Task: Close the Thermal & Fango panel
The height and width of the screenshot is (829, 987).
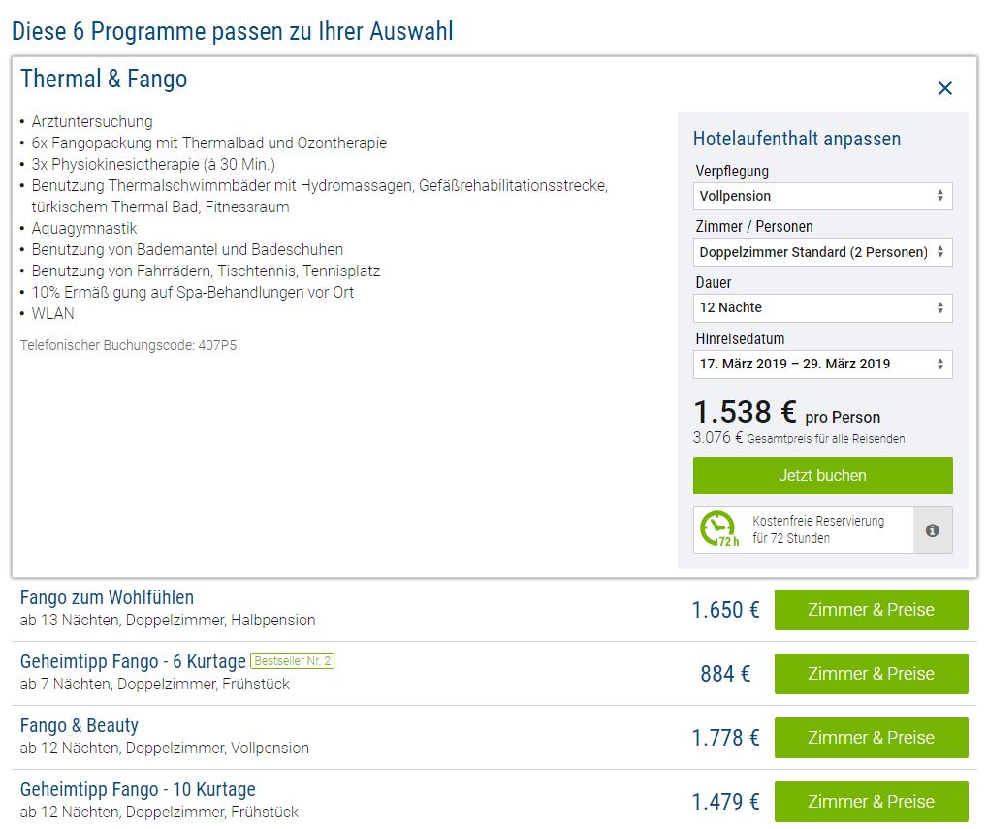Action: (944, 89)
